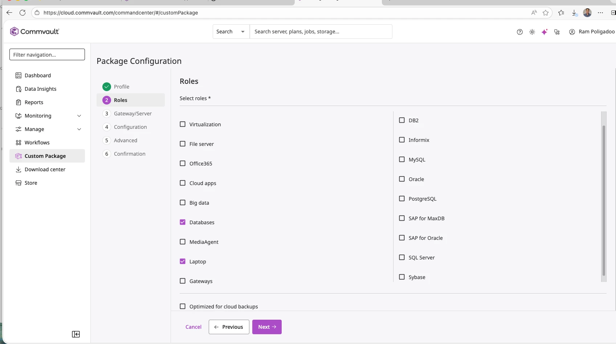Image resolution: width=616 pixels, height=344 pixels.
Task: Open the browser downloads icon
Action: click(574, 13)
